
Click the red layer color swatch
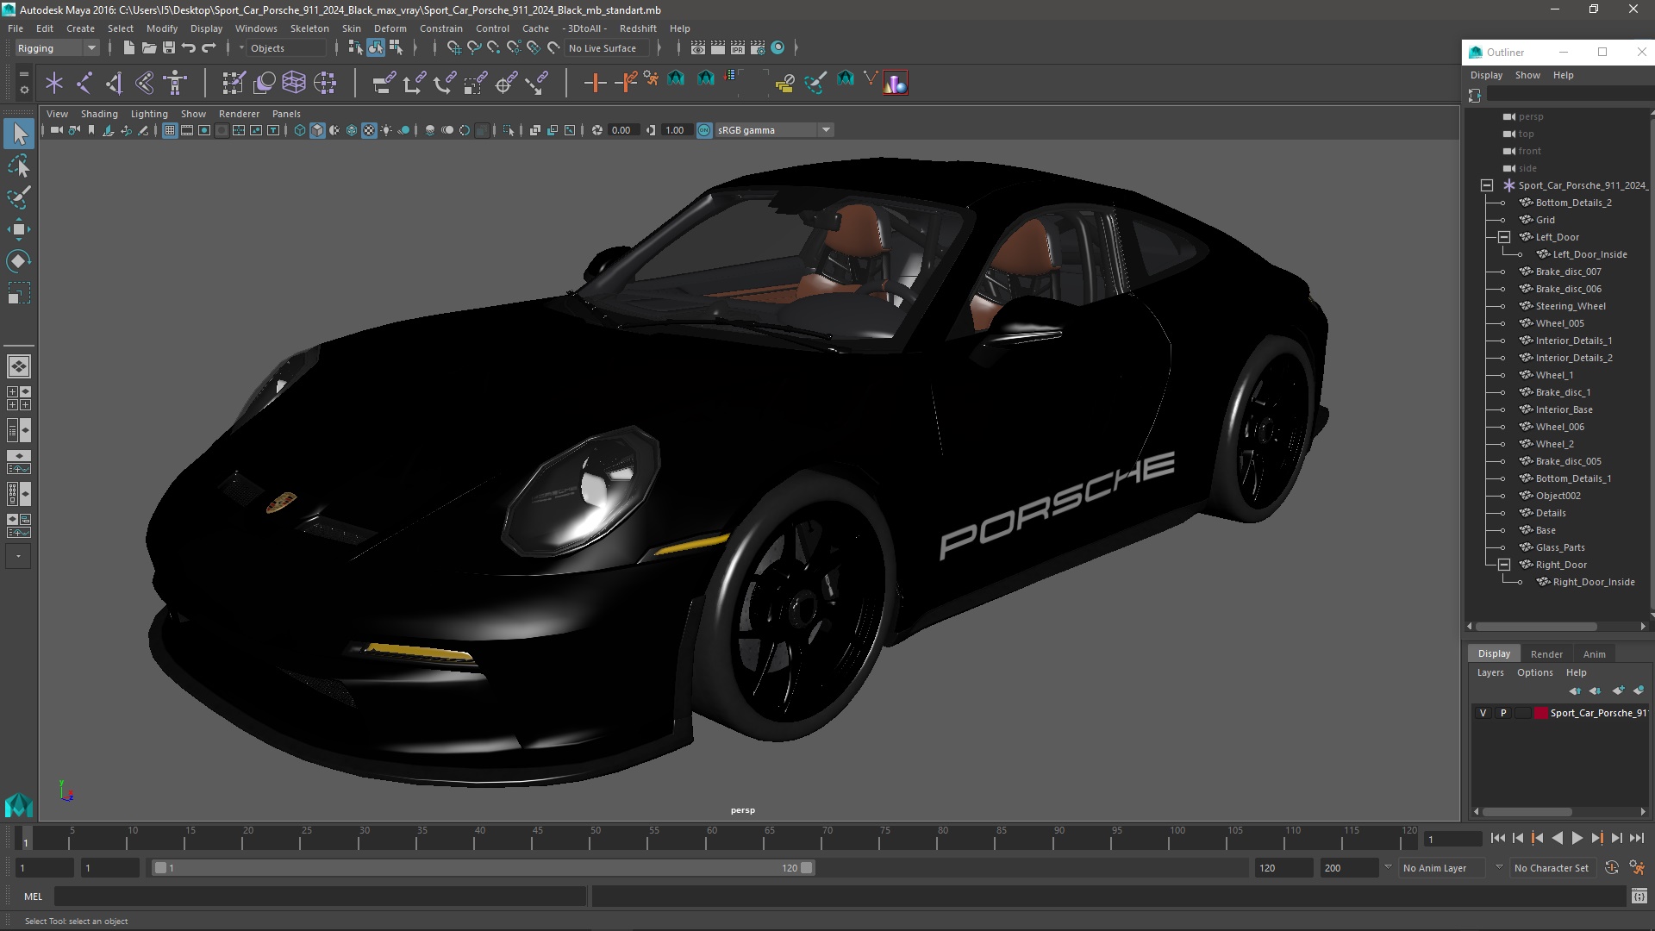tap(1541, 713)
